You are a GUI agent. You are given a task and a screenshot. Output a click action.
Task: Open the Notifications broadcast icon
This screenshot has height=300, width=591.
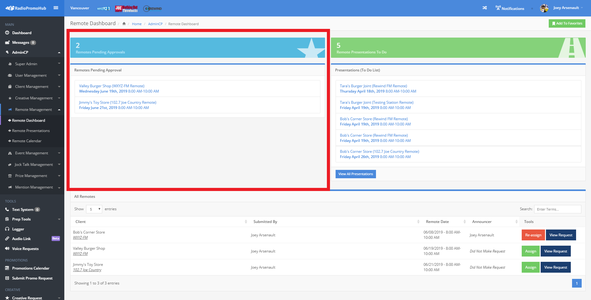(x=498, y=8)
